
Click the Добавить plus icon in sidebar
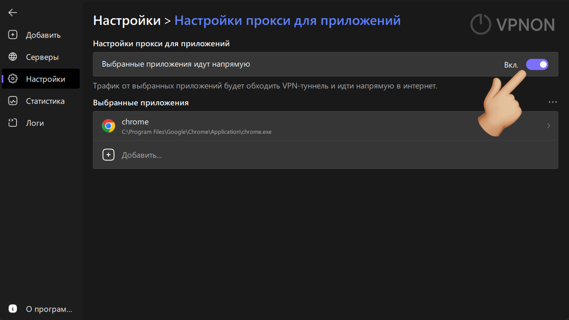[x=12, y=35]
